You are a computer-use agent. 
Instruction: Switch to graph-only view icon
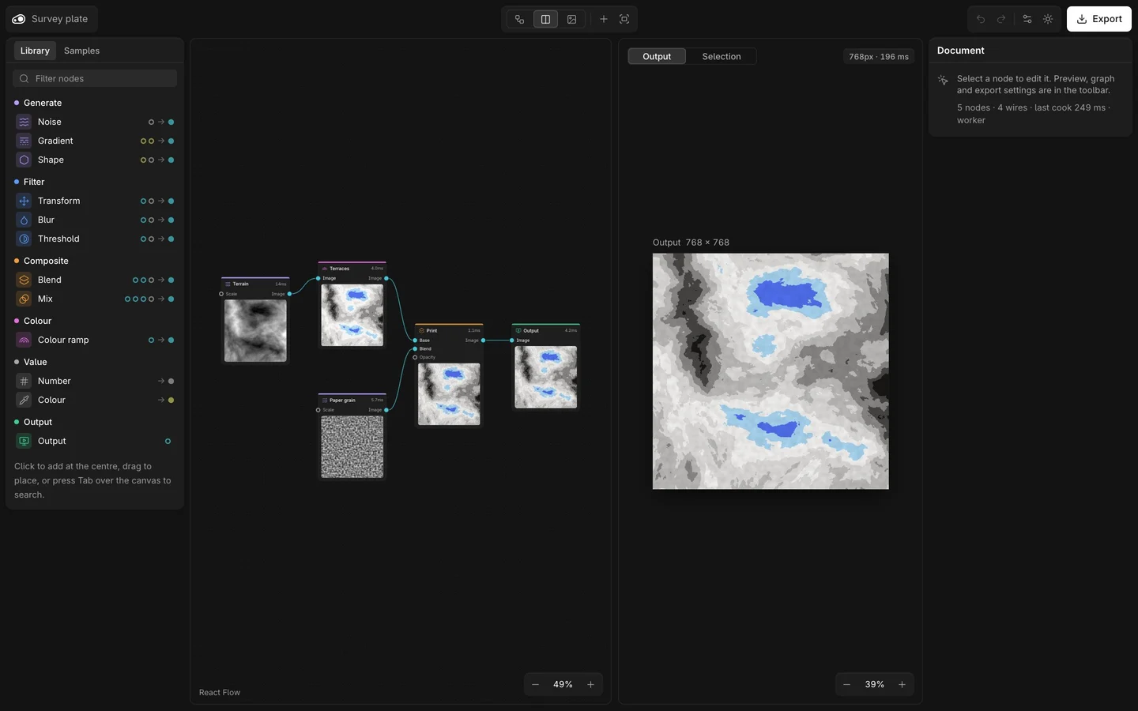coord(519,19)
